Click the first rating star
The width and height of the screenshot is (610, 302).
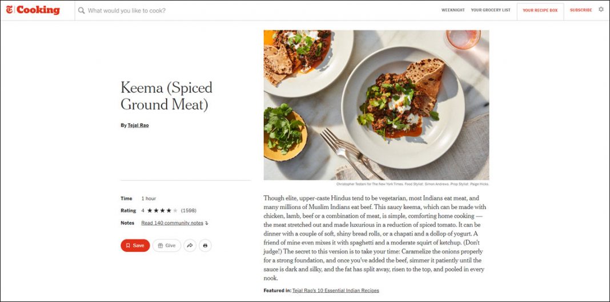point(150,211)
